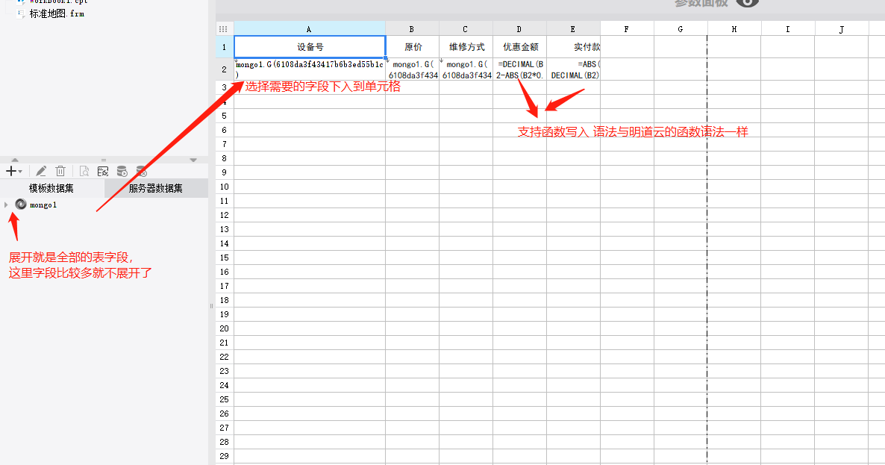Select cell C2 with the mongo1.G field
Viewport: 885px width, 465px height.
(466, 69)
